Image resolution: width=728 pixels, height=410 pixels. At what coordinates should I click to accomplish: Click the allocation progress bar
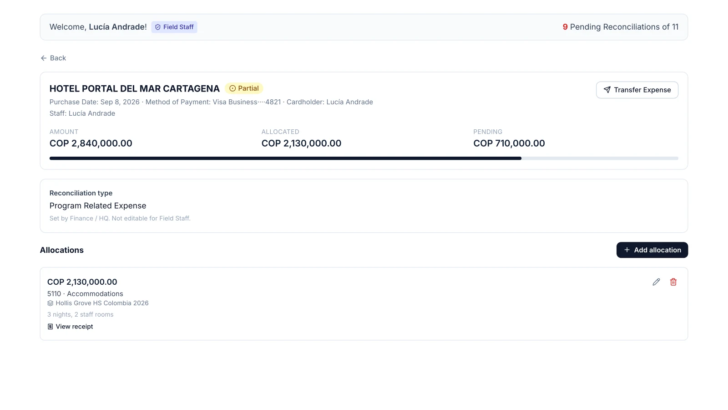click(364, 159)
